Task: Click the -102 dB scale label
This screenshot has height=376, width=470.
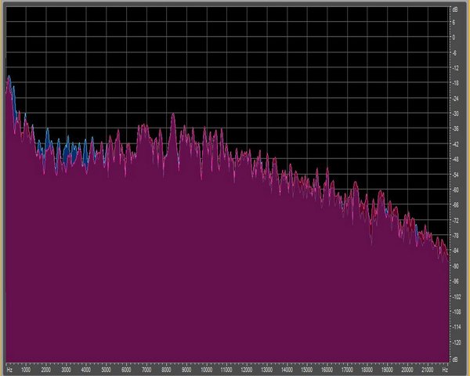Action: point(456,297)
